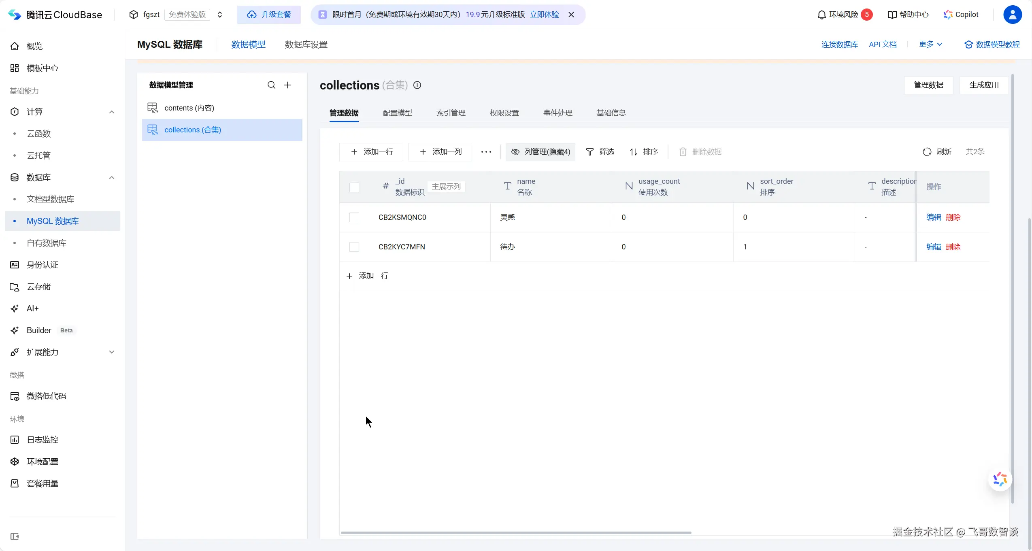This screenshot has height=551, width=1032.
Task: Collapse the 计算 sidebar section
Action: 112,112
